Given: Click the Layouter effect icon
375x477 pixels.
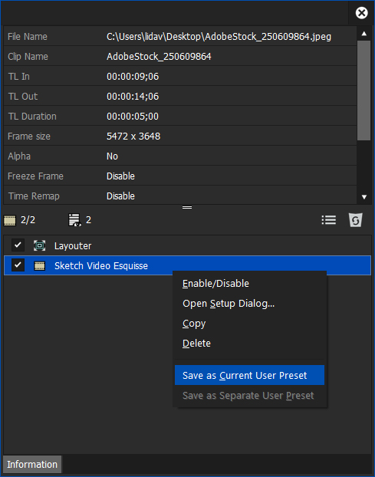Looking at the screenshot, I should click(x=40, y=245).
